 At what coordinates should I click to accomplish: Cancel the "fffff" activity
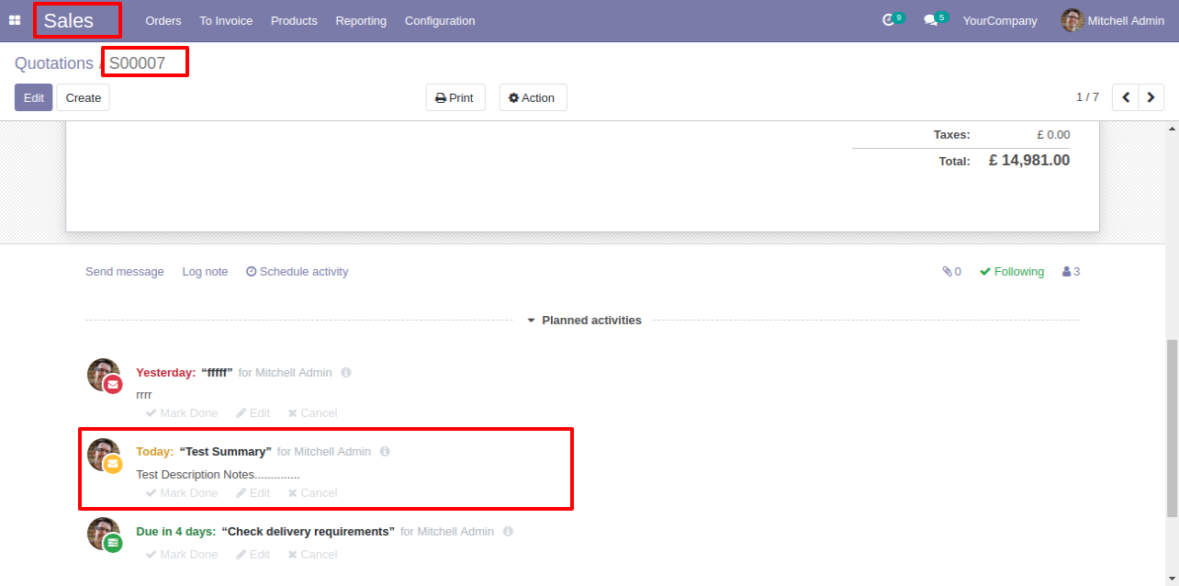312,413
